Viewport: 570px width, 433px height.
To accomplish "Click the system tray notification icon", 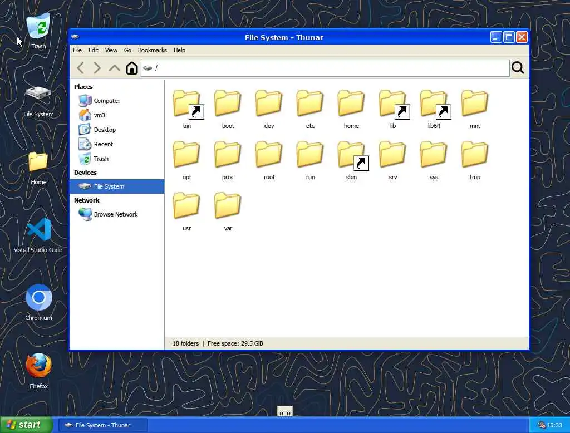I will (x=542, y=425).
